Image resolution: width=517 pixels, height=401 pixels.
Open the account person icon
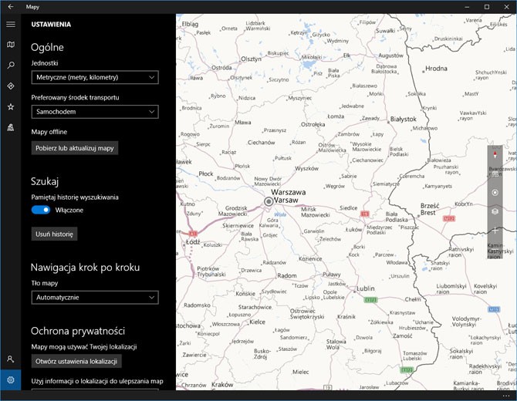11,359
